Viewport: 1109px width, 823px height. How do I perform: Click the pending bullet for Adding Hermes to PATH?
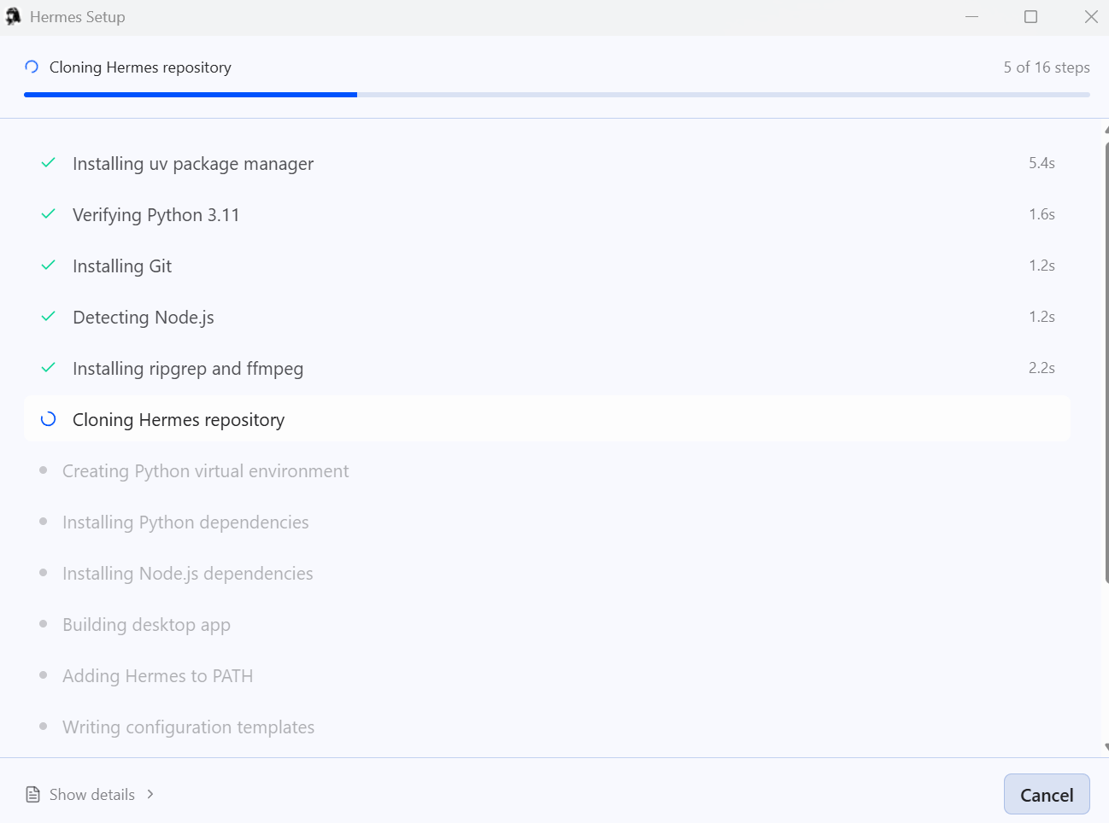click(44, 674)
